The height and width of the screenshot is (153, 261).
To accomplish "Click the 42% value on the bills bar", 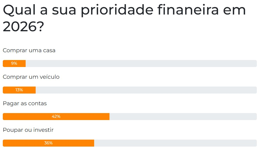I will coord(56,117).
